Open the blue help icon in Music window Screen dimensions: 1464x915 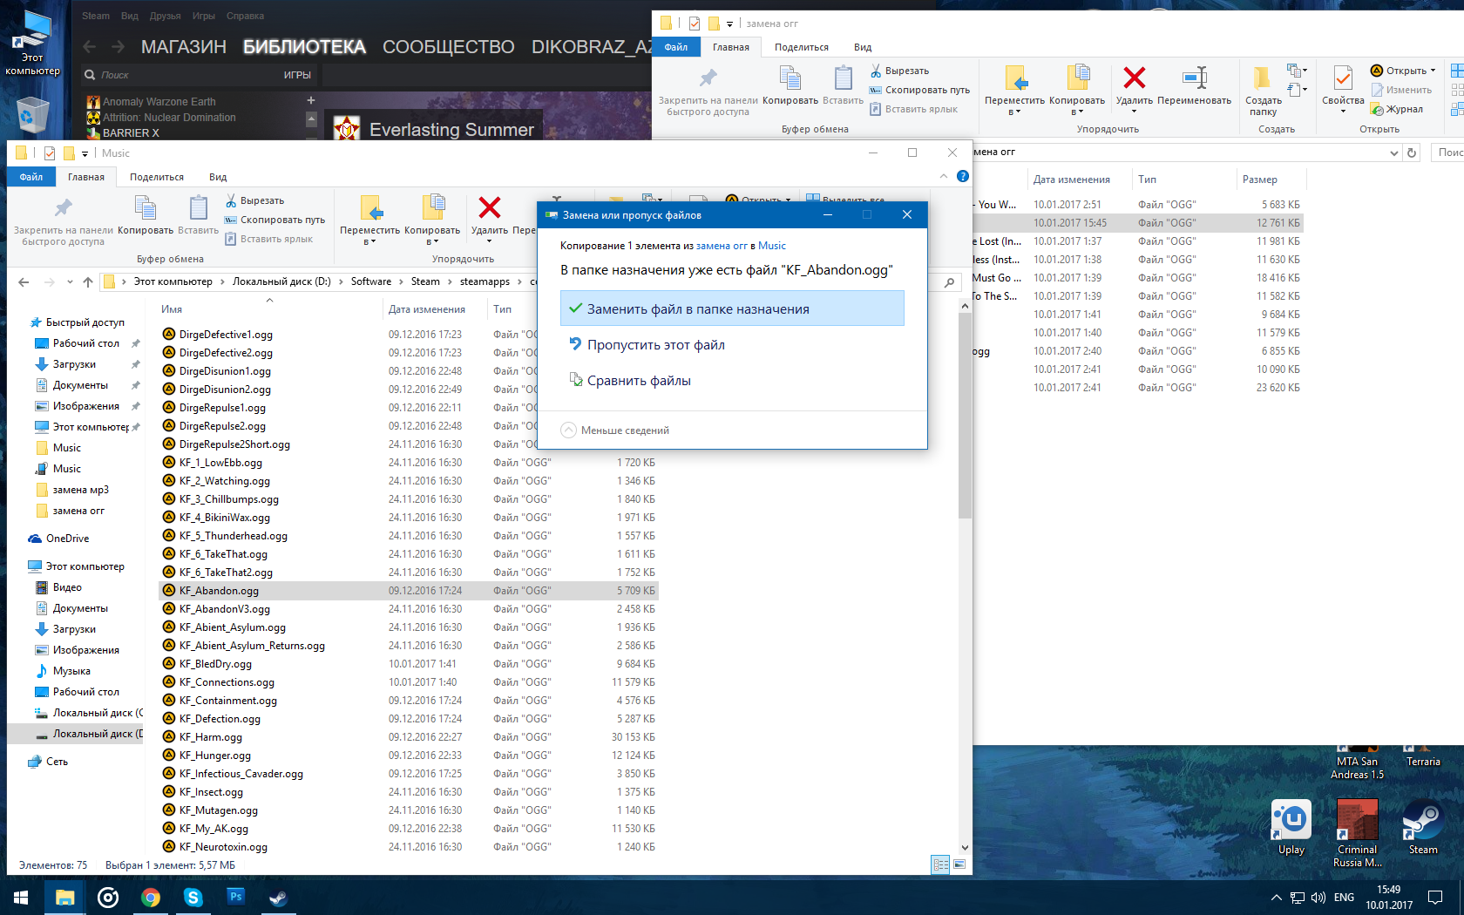click(x=963, y=176)
